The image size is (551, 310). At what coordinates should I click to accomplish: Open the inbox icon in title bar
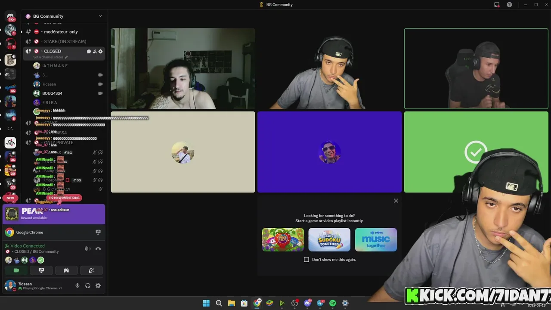click(497, 5)
